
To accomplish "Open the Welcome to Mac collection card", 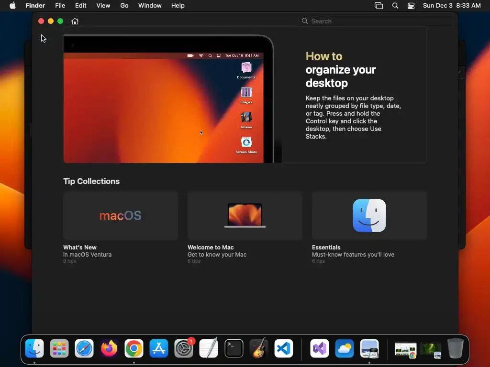I will [x=245, y=216].
